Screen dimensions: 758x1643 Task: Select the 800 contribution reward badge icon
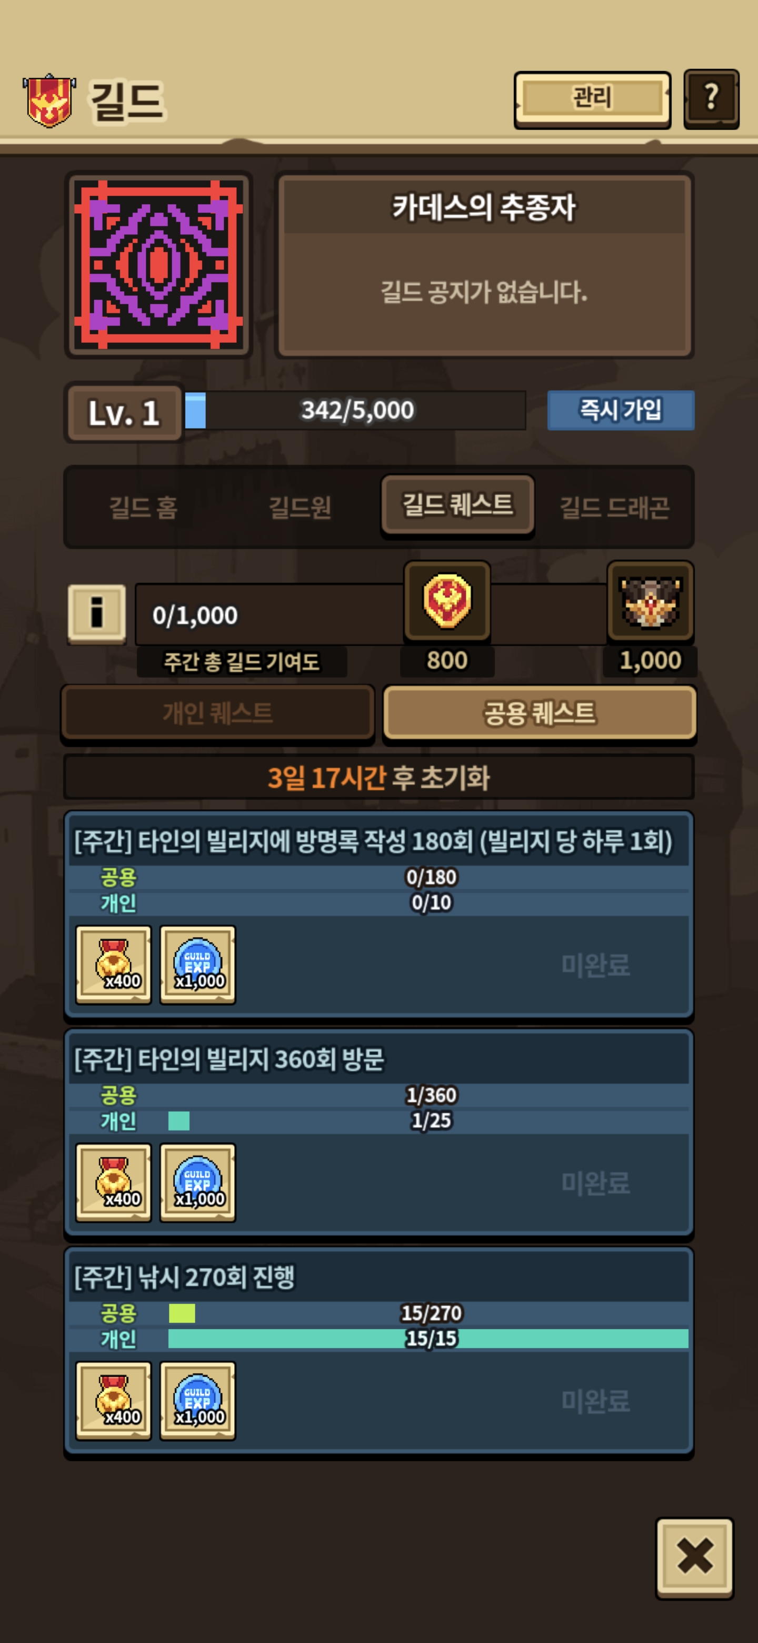point(447,601)
